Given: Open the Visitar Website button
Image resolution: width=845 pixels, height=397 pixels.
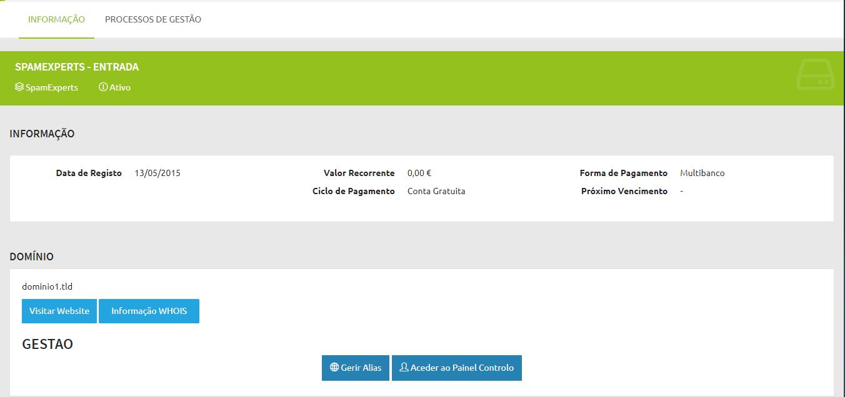Looking at the screenshot, I should [x=59, y=311].
